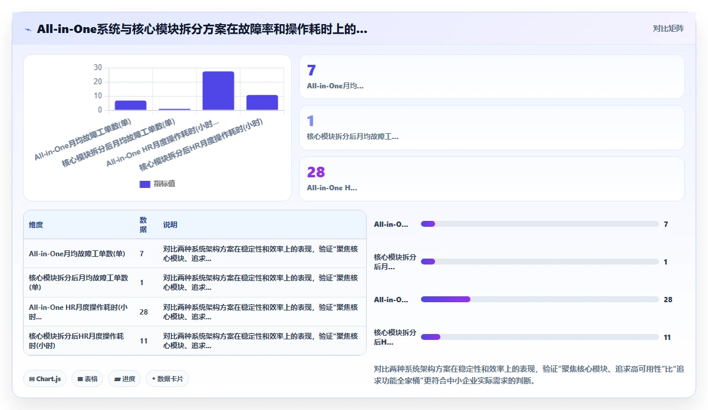Click the lightning icon beside the title
Image resolution: width=708 pixels, height=410 pixels.
coord(28,29)
